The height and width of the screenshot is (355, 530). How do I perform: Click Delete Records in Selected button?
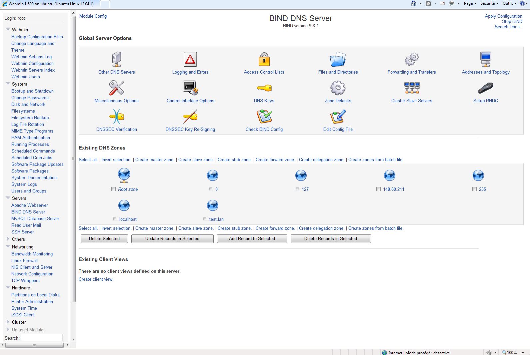[331, 239]
